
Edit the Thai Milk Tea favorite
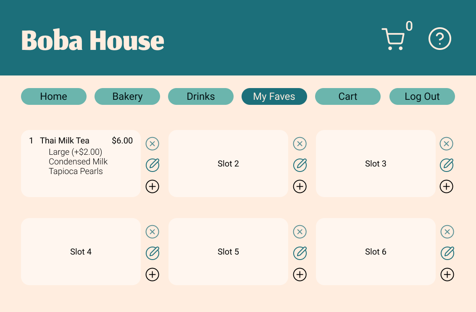tap(152, 165)
